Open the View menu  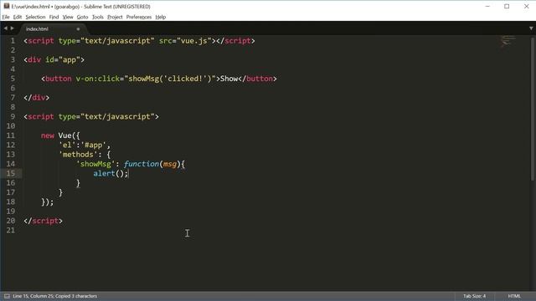tap(68, 17)
